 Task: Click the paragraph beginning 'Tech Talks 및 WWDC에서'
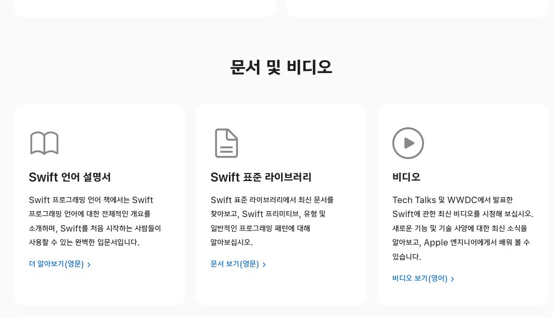tap(463, 228)
